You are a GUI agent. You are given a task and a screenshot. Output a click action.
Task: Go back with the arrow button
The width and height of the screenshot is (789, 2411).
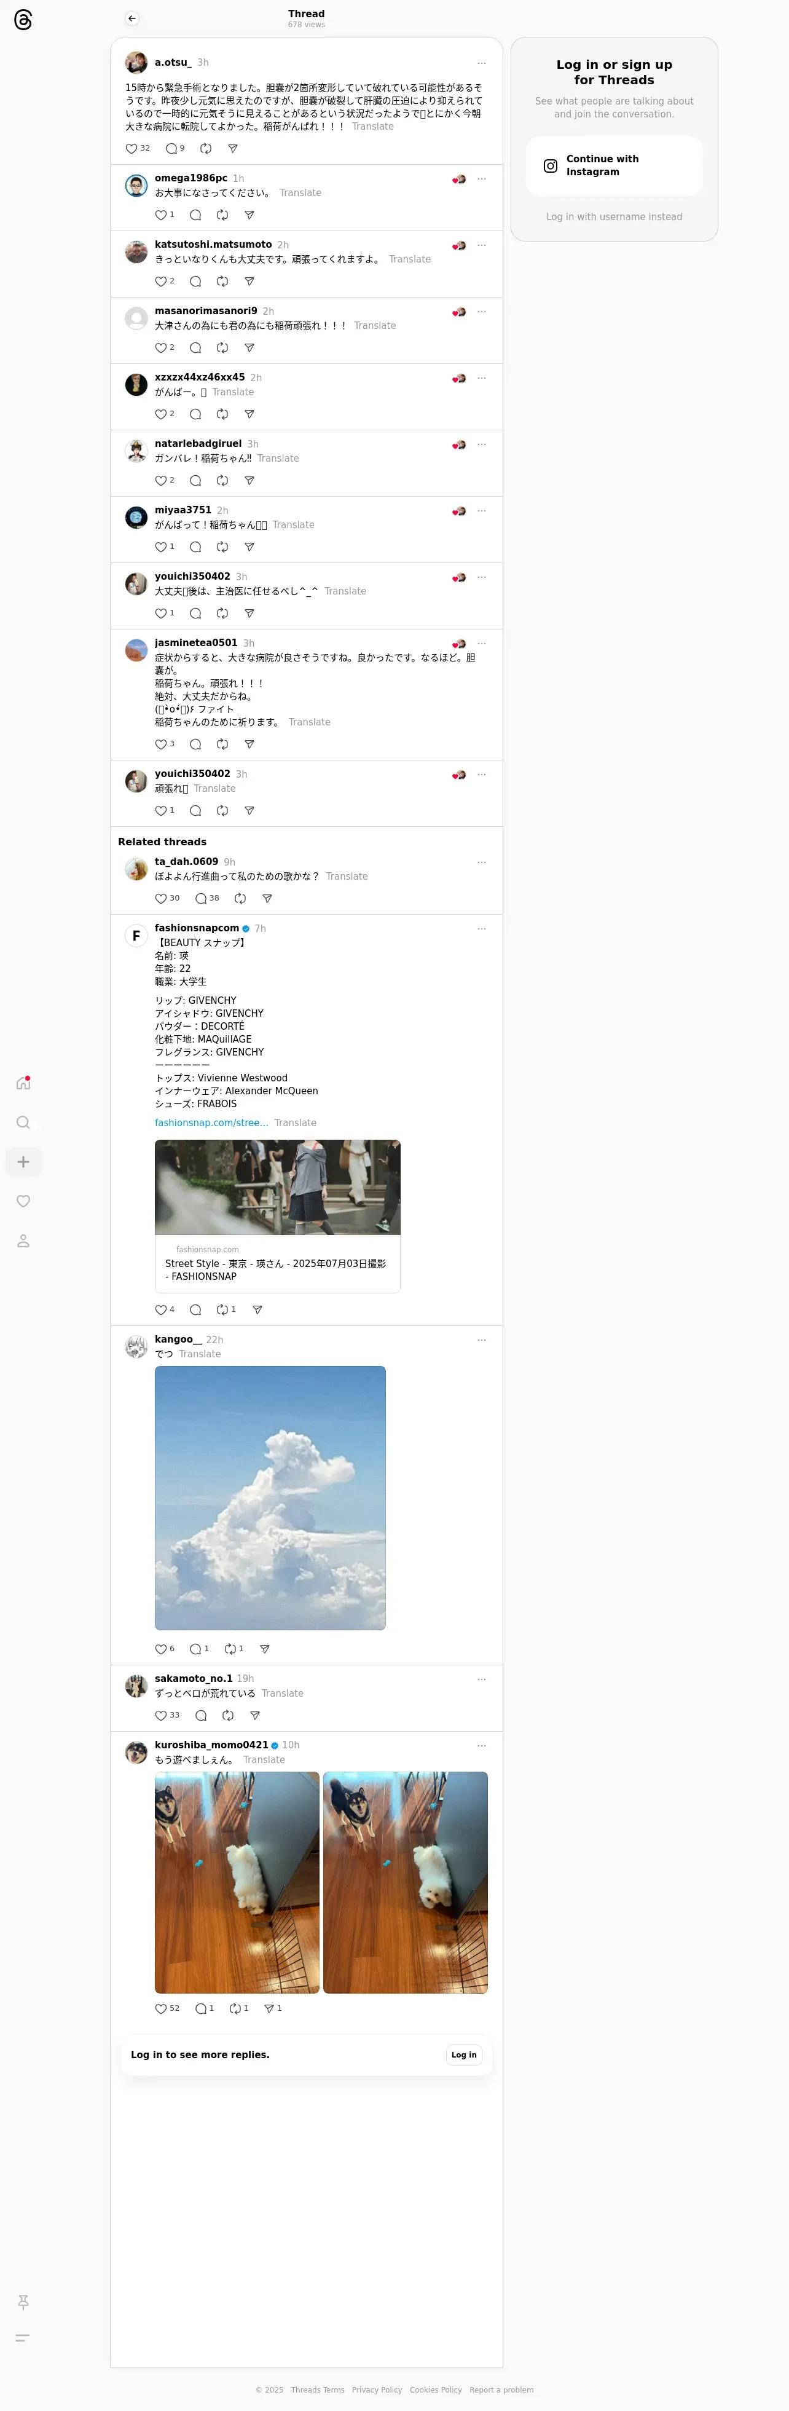(x=132, y=18)
